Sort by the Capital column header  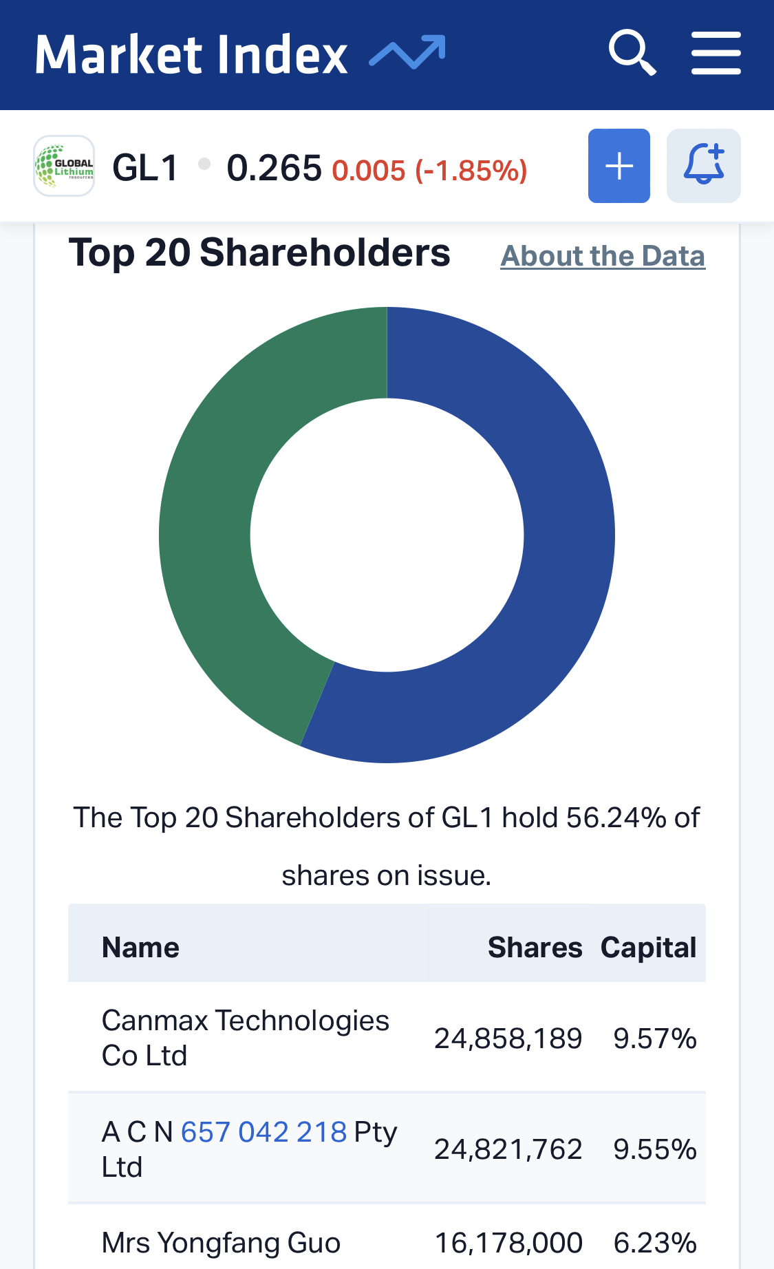click(648, 948)
